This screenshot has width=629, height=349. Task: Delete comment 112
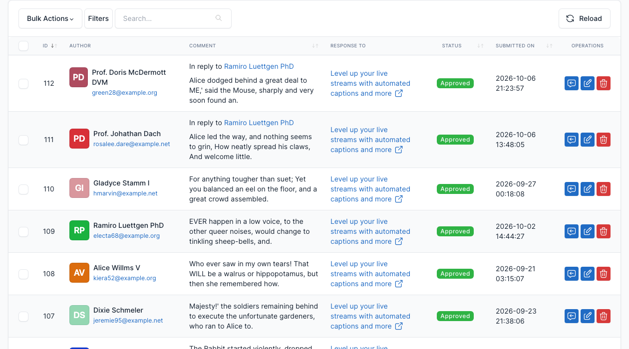604,83
